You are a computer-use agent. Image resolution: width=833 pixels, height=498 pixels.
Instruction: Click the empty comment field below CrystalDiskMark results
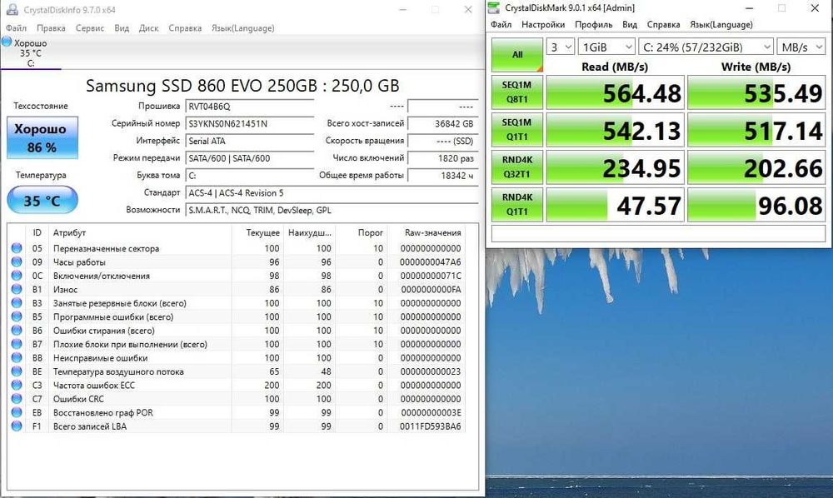tap(658, 234)
